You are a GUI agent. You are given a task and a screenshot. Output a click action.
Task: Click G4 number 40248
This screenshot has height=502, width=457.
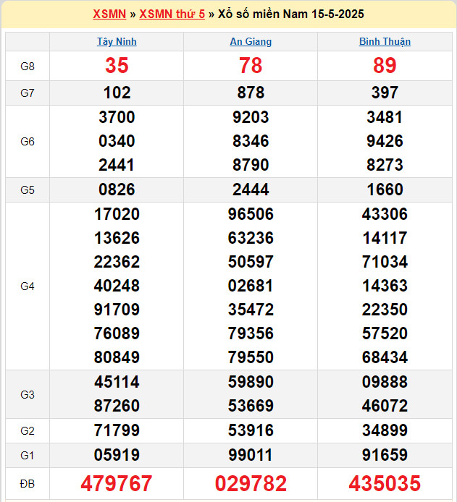tap(117, 286)
